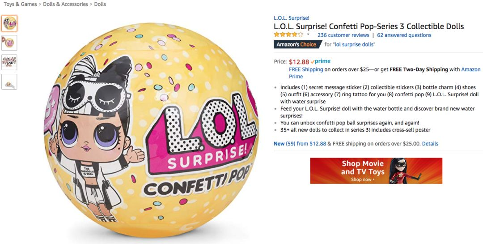Click the Shop Movie and TV Toys banner
Image resolution: width=483 pixels, height=244 pixels.
376,171
